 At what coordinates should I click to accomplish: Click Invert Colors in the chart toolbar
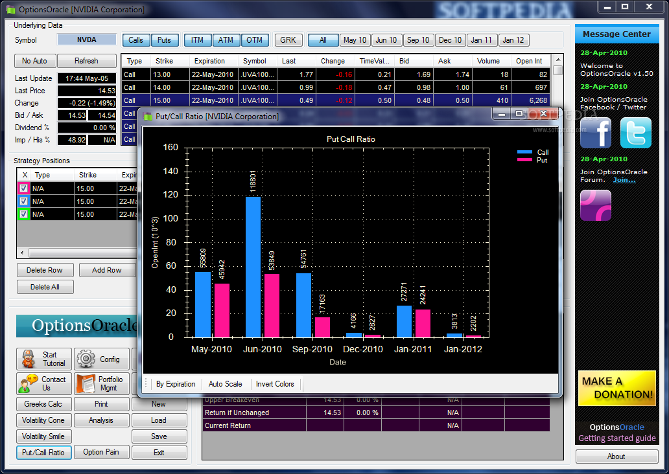(x=276, y=384)
